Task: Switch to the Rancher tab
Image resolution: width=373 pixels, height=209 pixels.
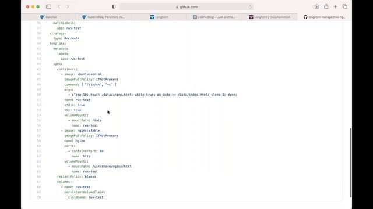Action: pyautogui.click(x=48, y=17)
